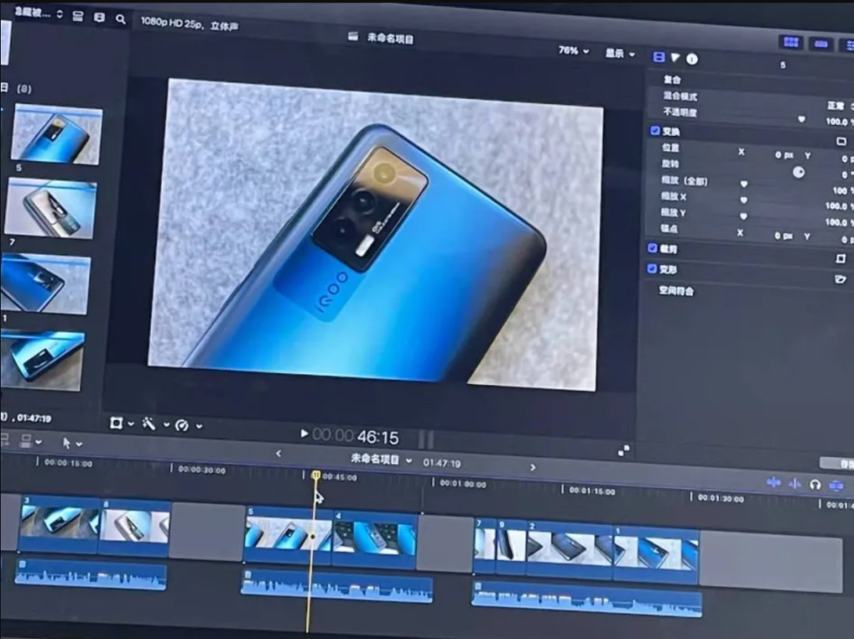Click the 空间符合 spatial conform row

(676, 292)
